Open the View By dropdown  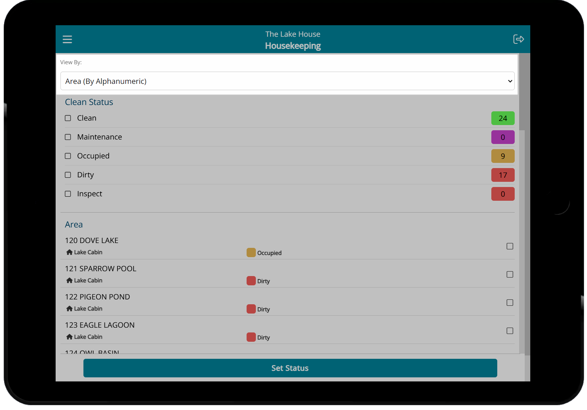(x=287, y=81)
